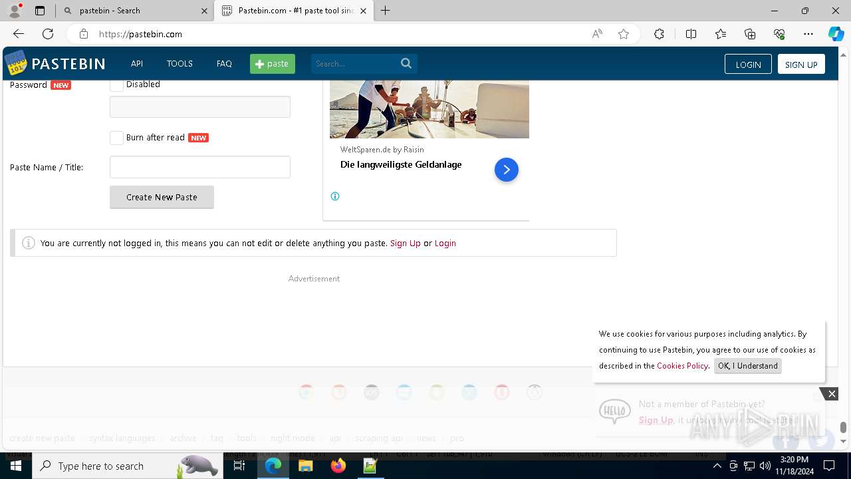Open Windows Start menu
Viewport: 851px width, 479px height.
click(15, 466)
